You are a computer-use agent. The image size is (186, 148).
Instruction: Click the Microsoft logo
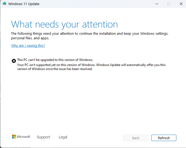pos(21,137)
